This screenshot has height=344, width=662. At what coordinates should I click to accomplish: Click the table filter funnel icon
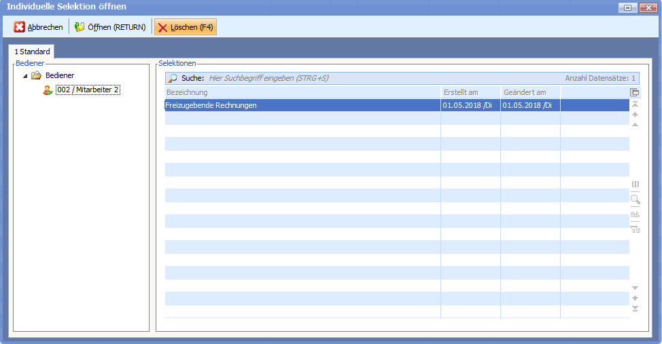(635, 229)
